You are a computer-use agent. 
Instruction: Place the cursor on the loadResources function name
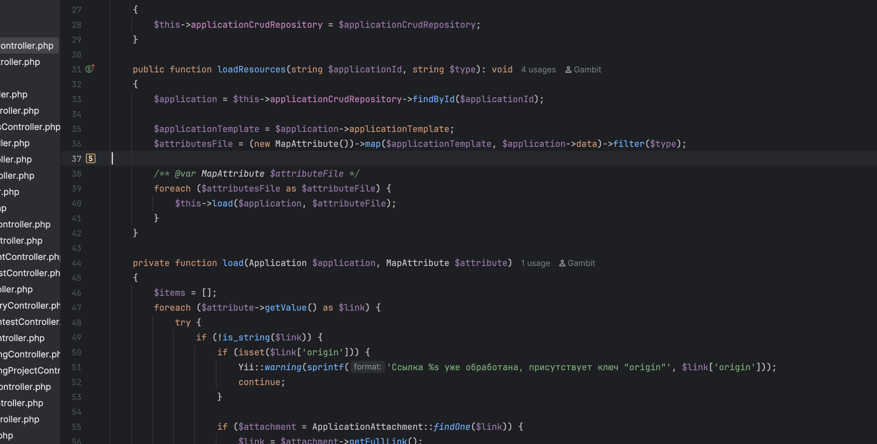pyautogui.click(x=251, y=69)
